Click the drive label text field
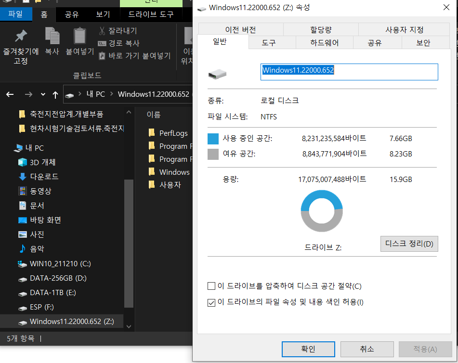 point(349,72)
